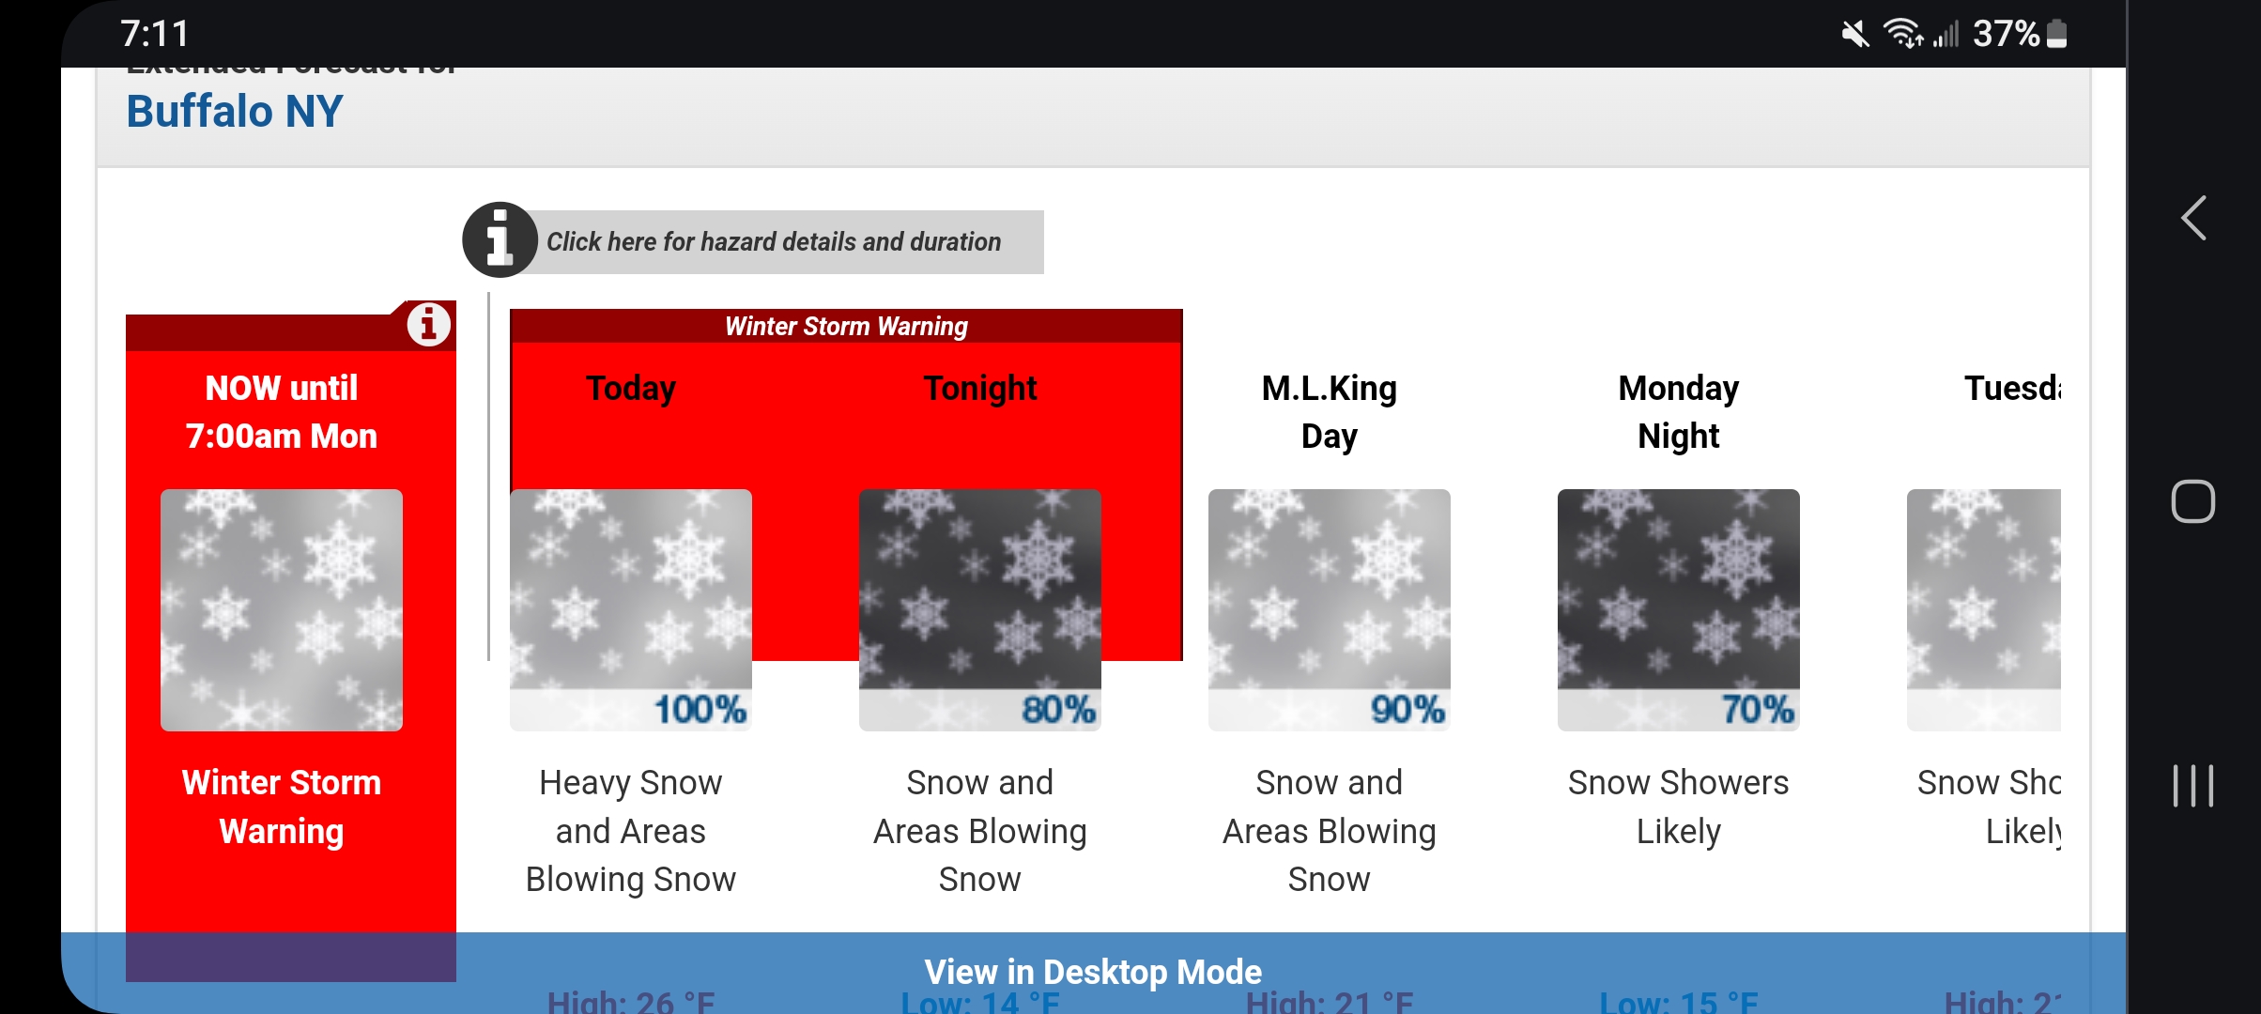2261x1014 pixels.
Task: Open the Winter Storm Warning banner
Action: (x=846, y=326)
